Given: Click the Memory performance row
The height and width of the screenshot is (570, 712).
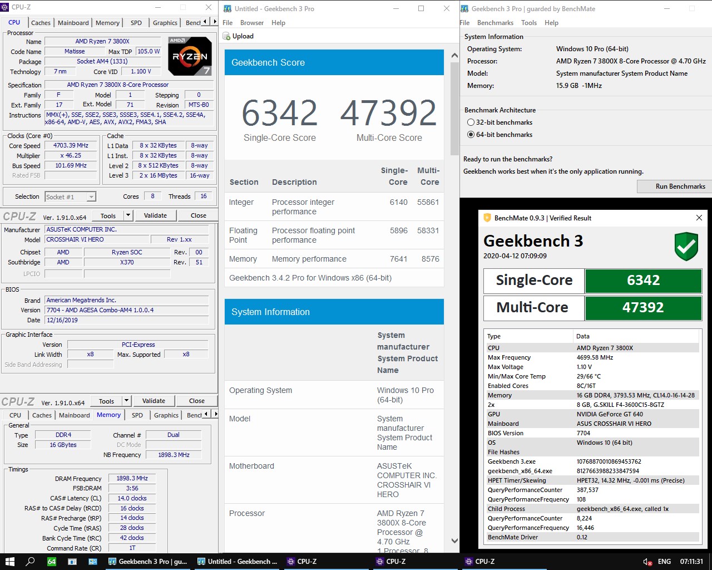Looking at the screenshot, I should [334, 259].
